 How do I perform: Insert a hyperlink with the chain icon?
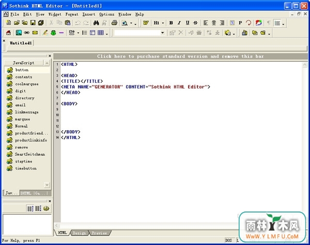click(x=27, y=33)
